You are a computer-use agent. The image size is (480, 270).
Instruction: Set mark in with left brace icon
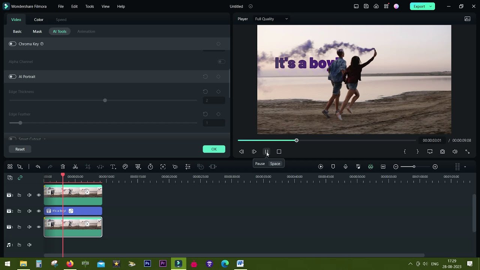click(405, 151)
